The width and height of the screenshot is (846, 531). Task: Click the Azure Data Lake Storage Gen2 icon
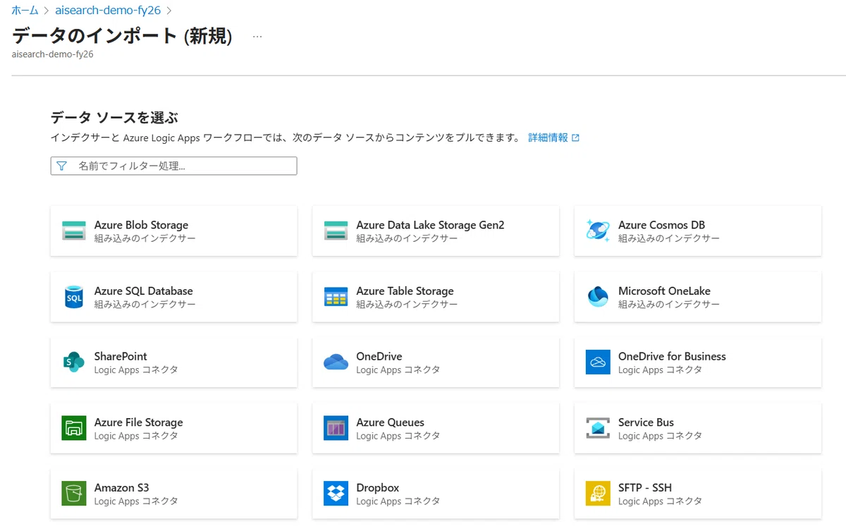(336, 231)
